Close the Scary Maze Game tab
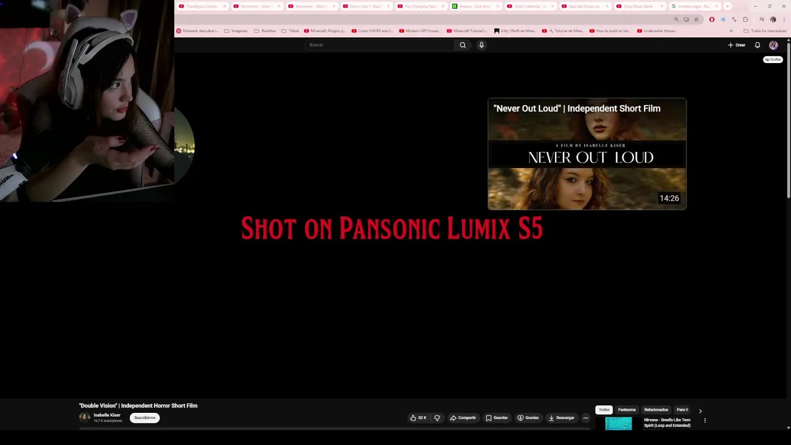The height and width of the screenshot is (445, 791). 661,6
